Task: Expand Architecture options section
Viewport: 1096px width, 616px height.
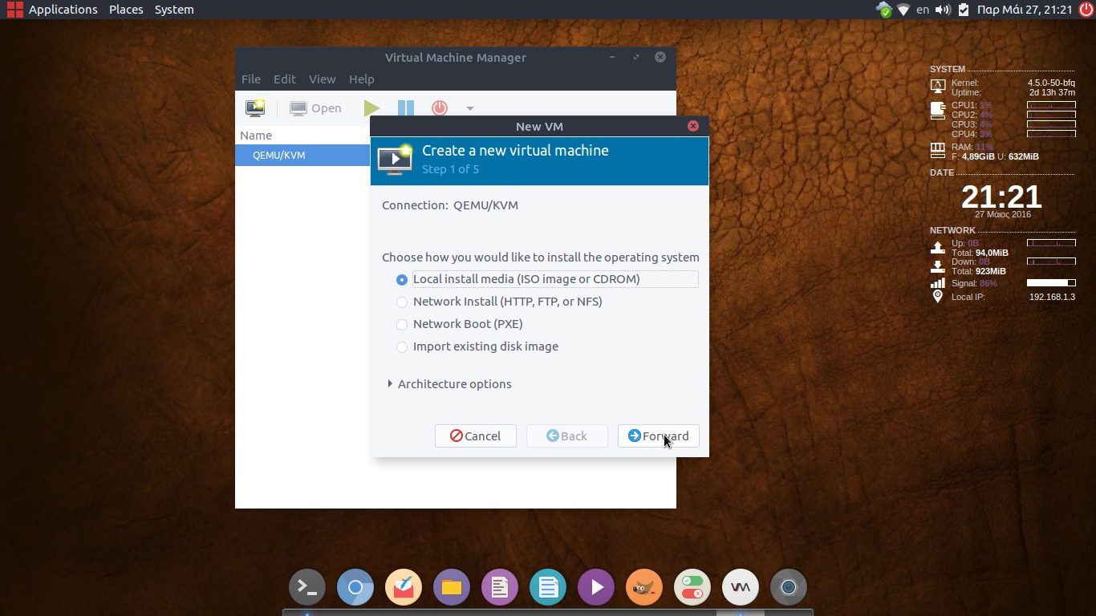Action: 391,384
